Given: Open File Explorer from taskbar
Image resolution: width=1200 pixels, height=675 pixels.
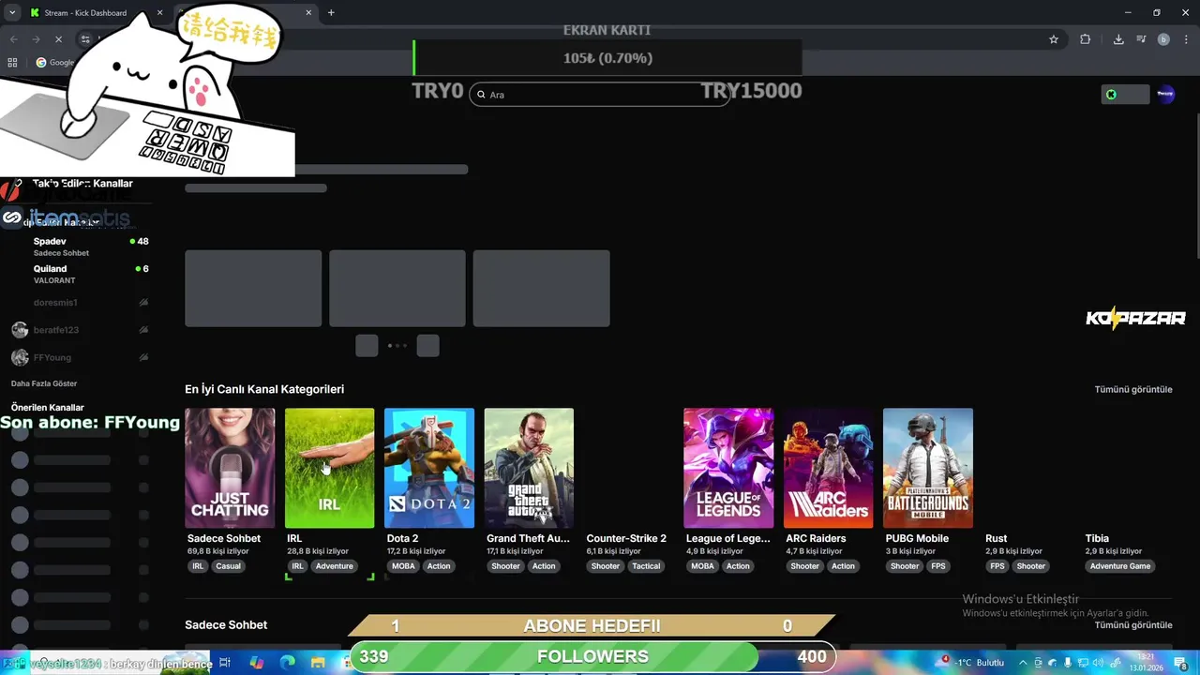Looking at the screenshot, I should click(318, 663).
